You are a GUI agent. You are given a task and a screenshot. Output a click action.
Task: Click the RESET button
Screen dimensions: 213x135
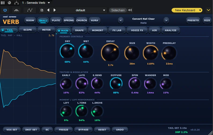tap(102, 130)
